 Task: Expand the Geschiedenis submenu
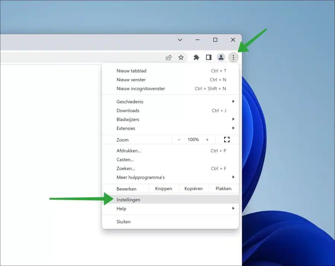[x=170, y=102]
